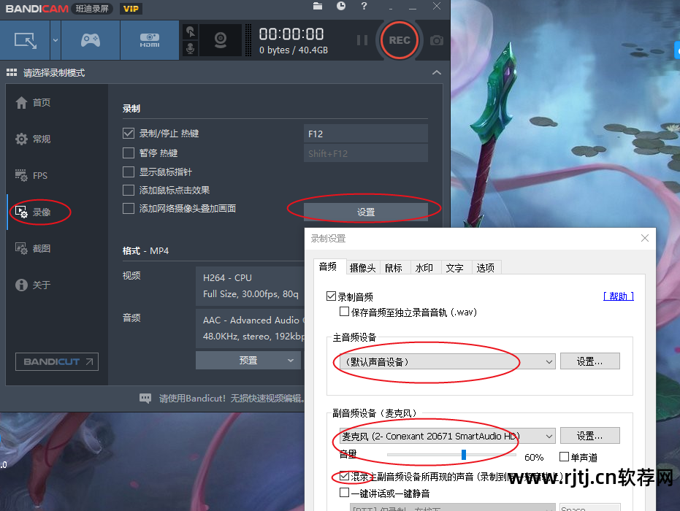
Task: Open the 帮助 help link
Action: pyautogui.click(x=619, y=296)
